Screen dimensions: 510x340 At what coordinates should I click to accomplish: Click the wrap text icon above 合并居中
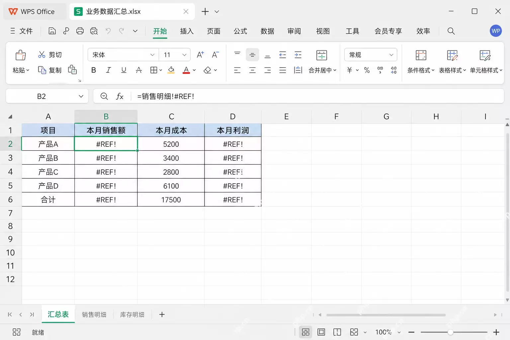(x=321, y=55)
